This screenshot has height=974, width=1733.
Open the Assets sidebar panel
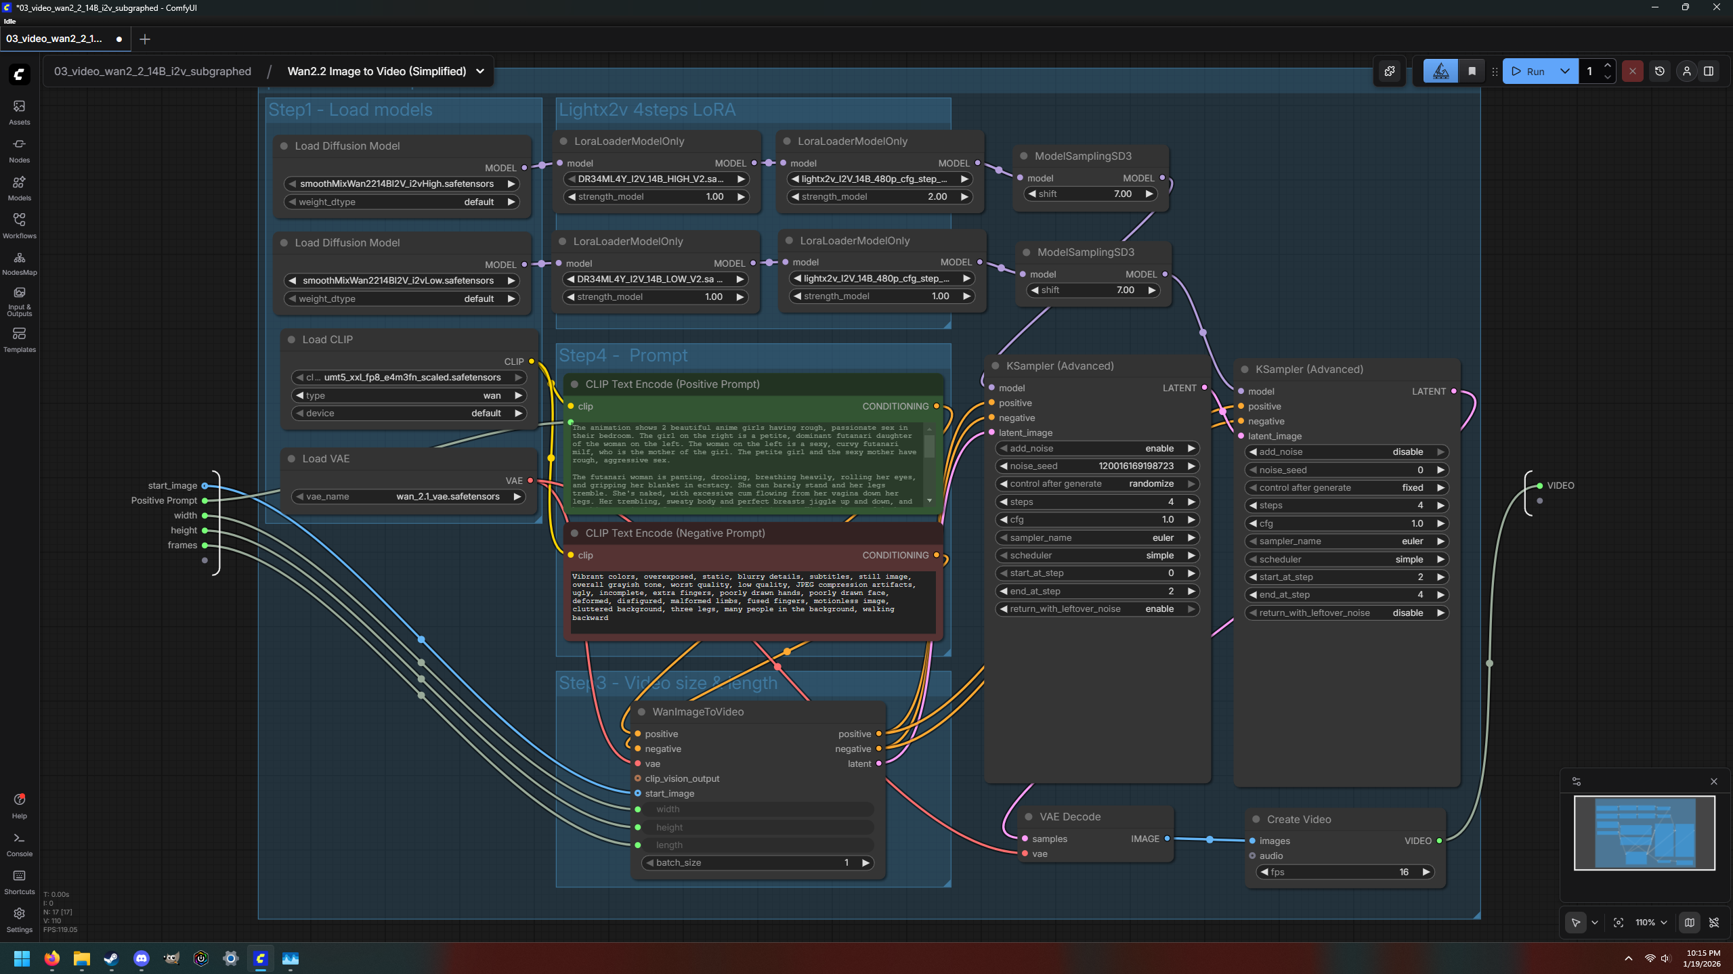coord(19,112)
